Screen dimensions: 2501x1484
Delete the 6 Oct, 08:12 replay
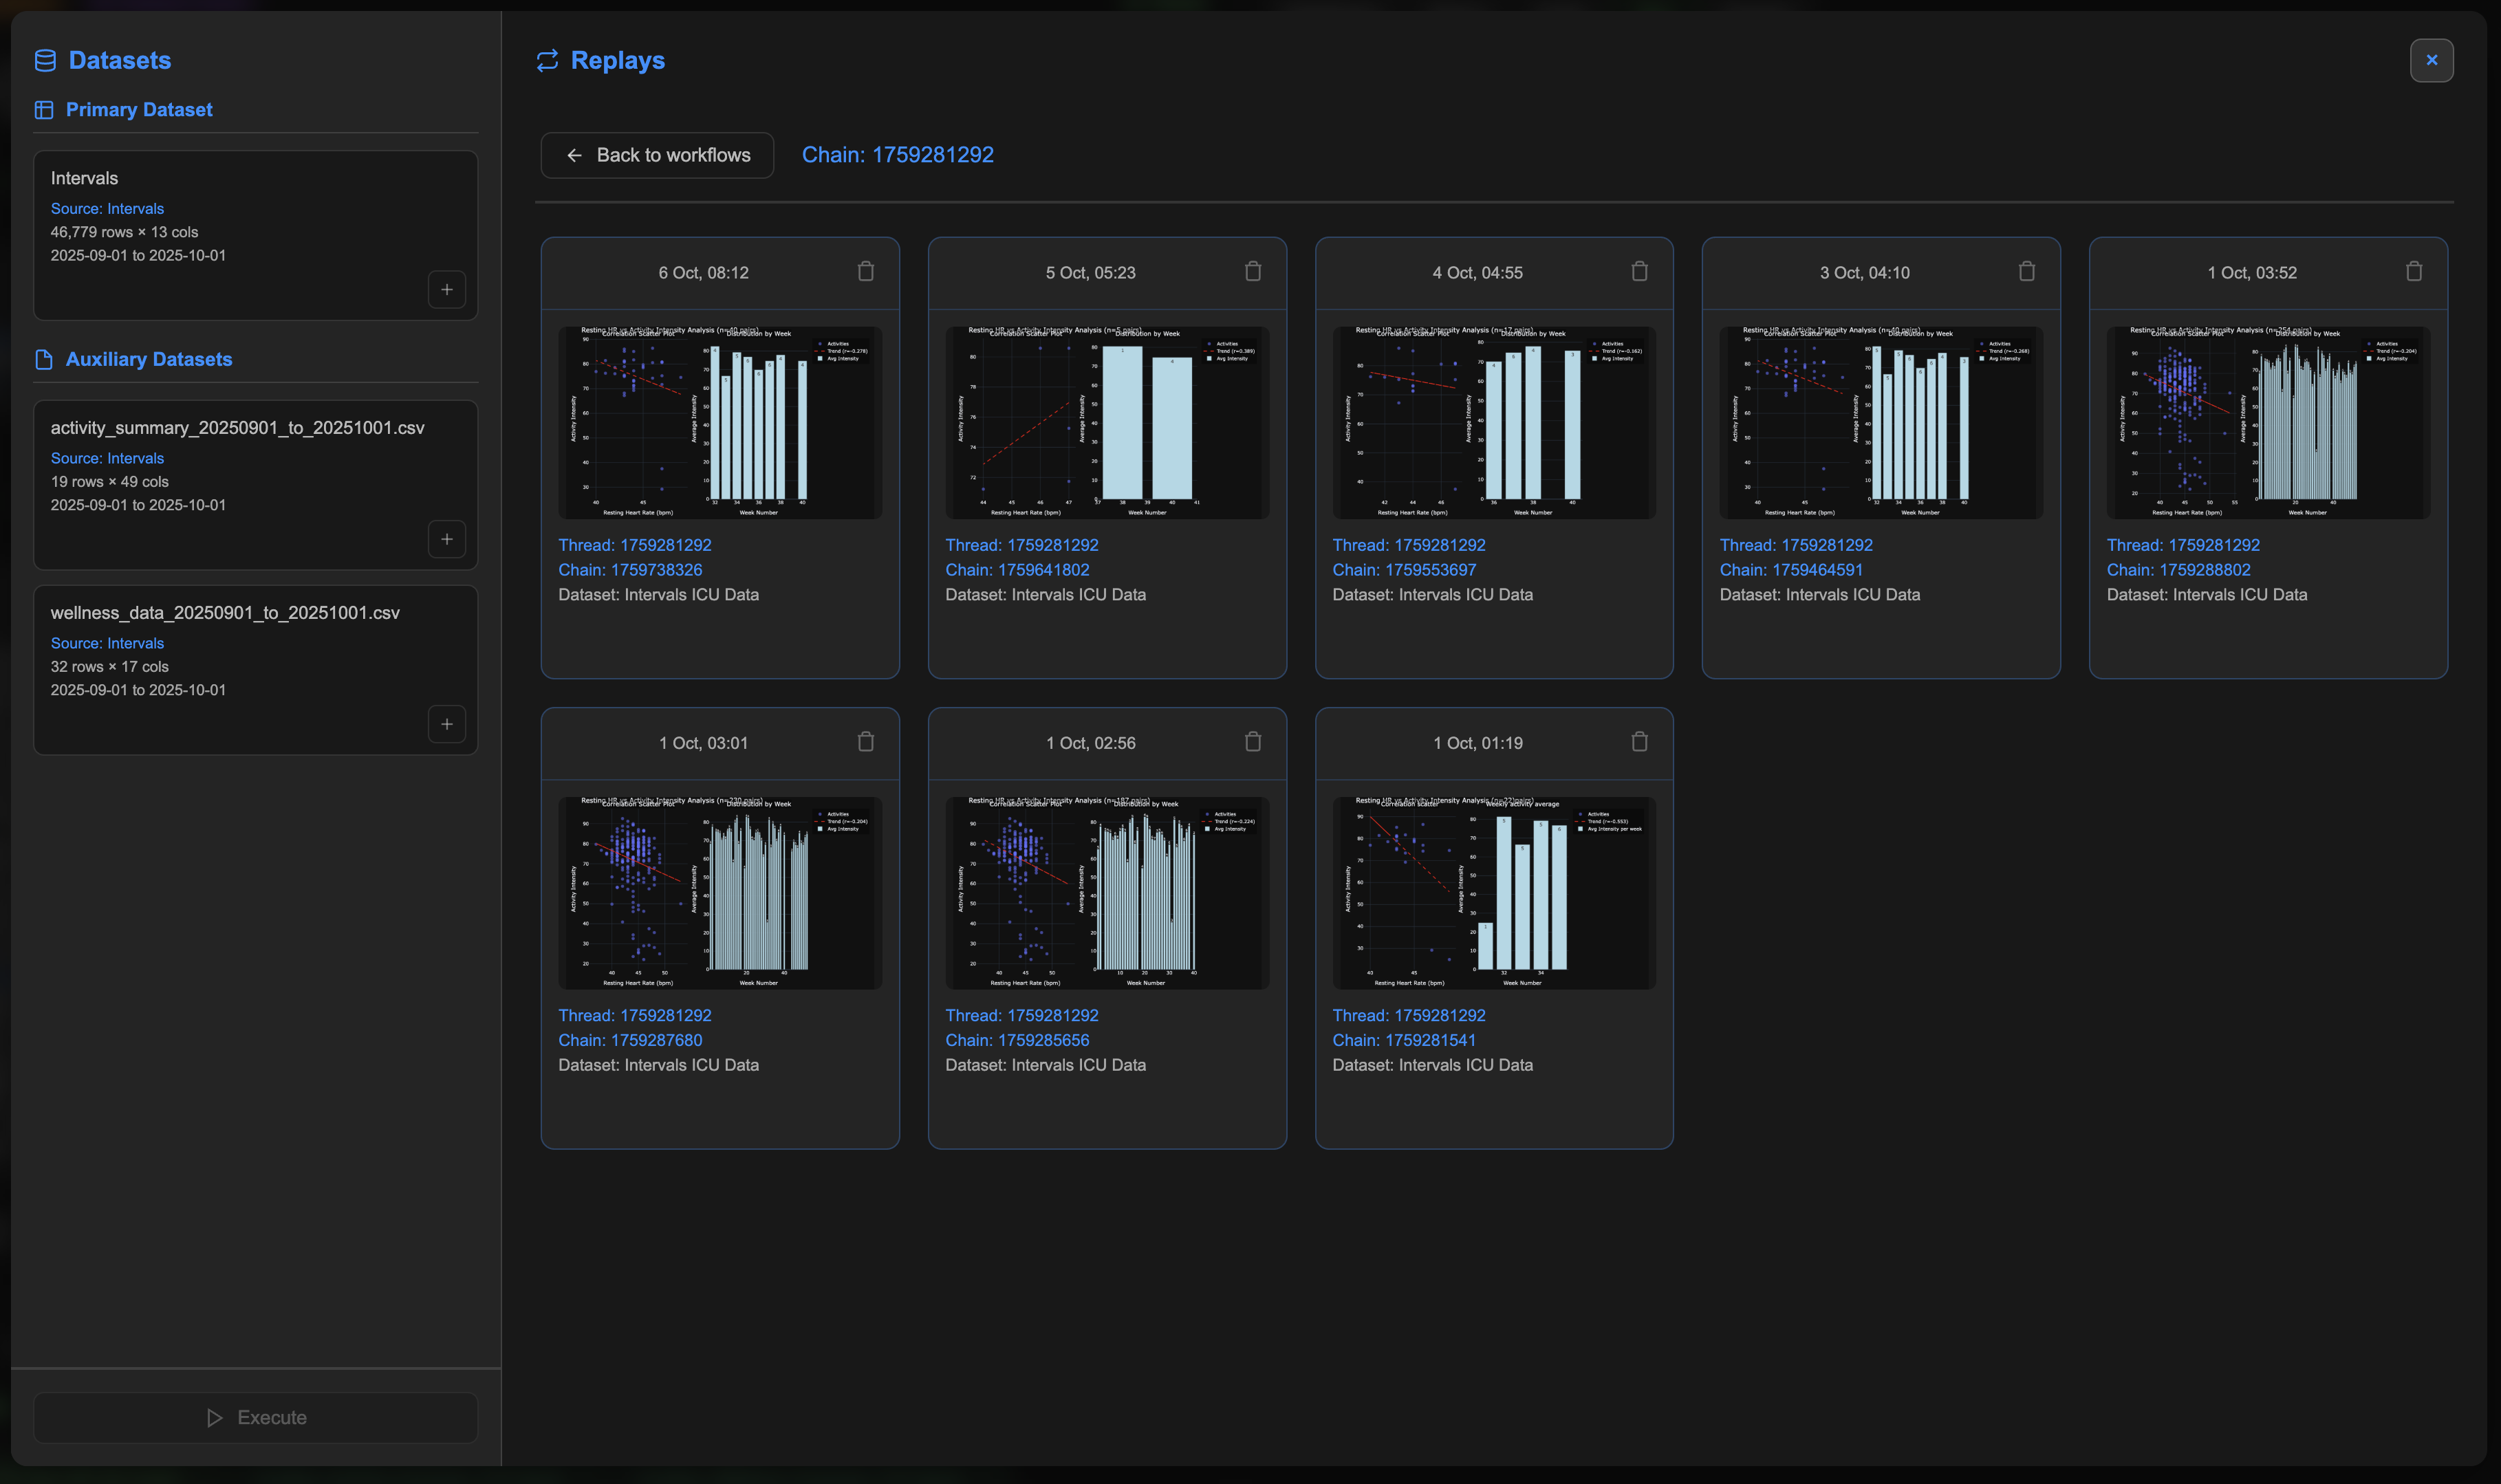tap(865, 271)
